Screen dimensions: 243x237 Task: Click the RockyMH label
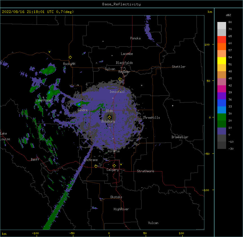point(69,64)
